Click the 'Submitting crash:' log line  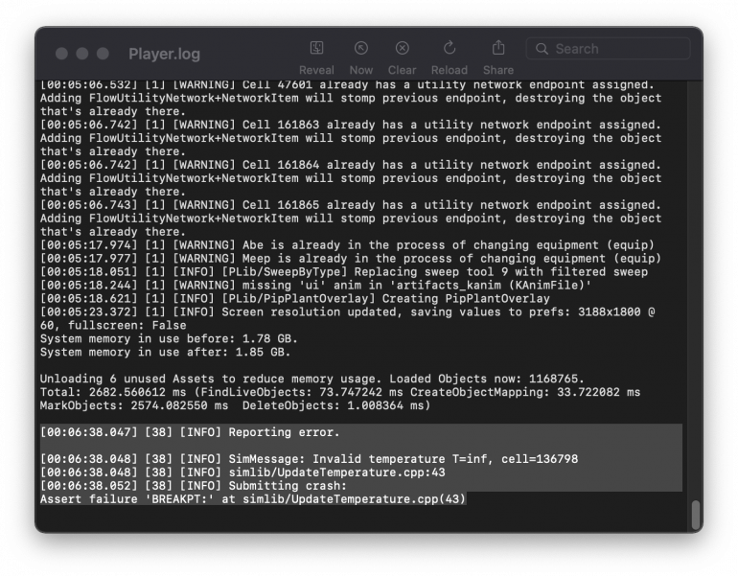[194, 486]
